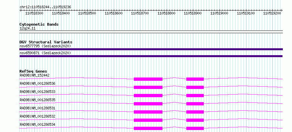
Task: Select the purple bar for nsv6577795
Action: pyautogui.click(x=151, y=49)
